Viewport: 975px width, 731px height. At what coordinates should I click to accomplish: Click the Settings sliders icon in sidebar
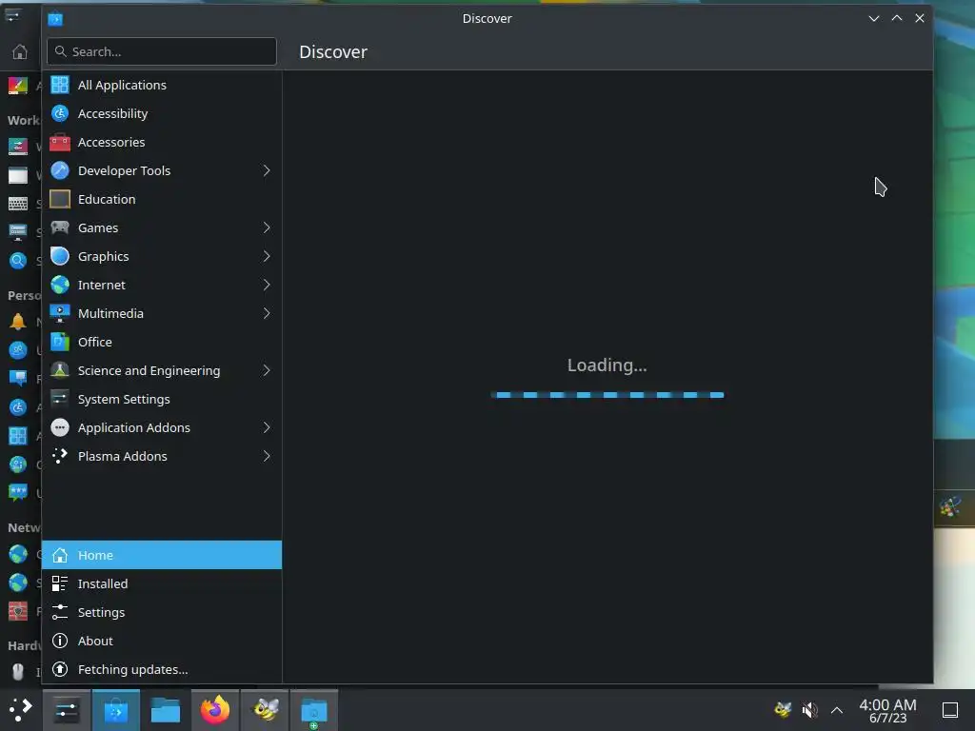pos(60,612)
